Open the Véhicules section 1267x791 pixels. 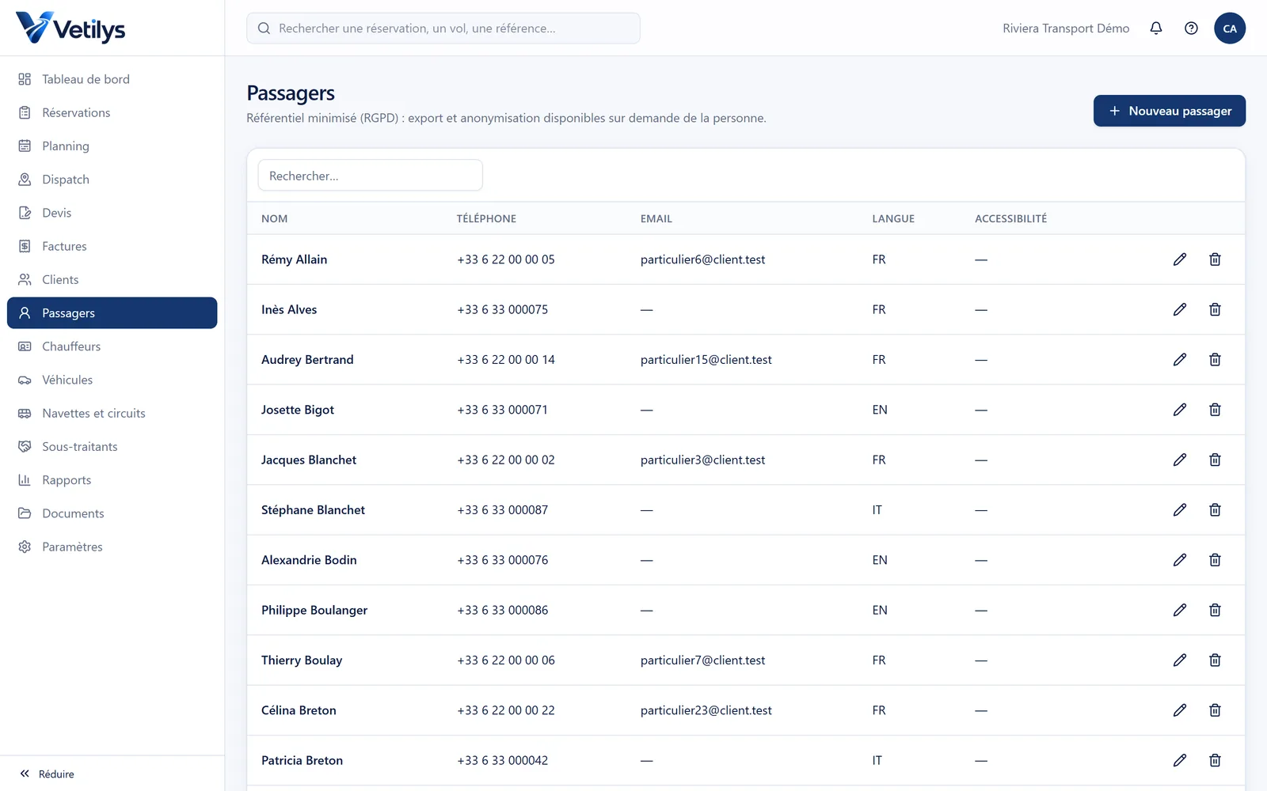pyautogui.click(x=112, y=380)
